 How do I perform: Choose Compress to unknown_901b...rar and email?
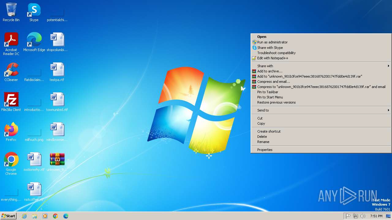[321, 87]
